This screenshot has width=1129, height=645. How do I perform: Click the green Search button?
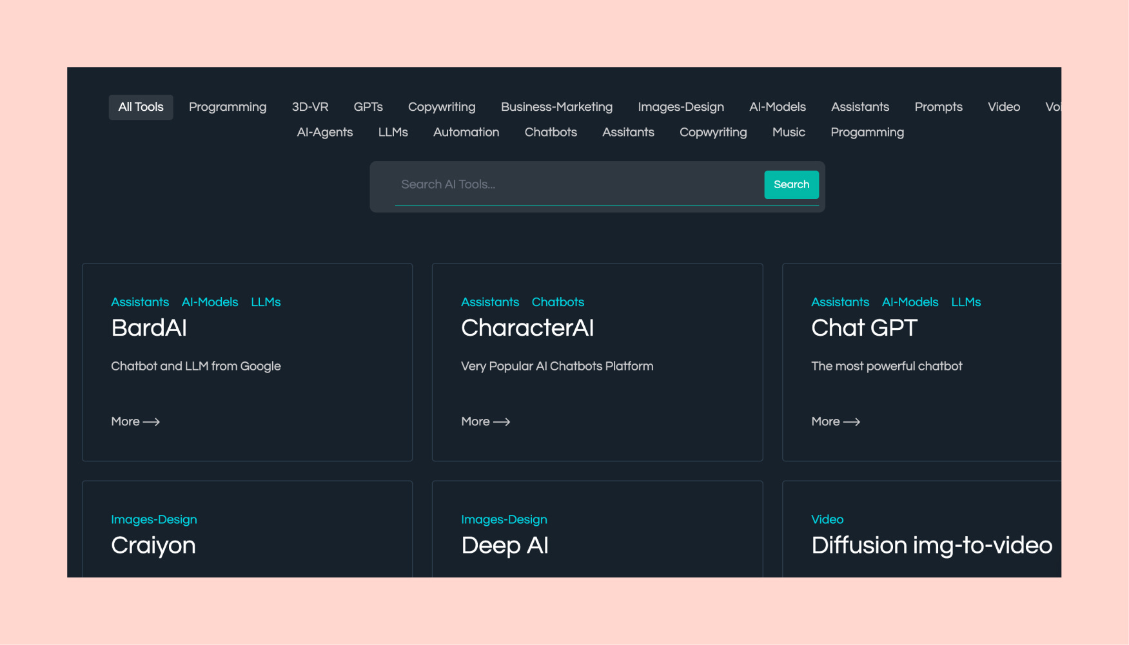point(791,185)
